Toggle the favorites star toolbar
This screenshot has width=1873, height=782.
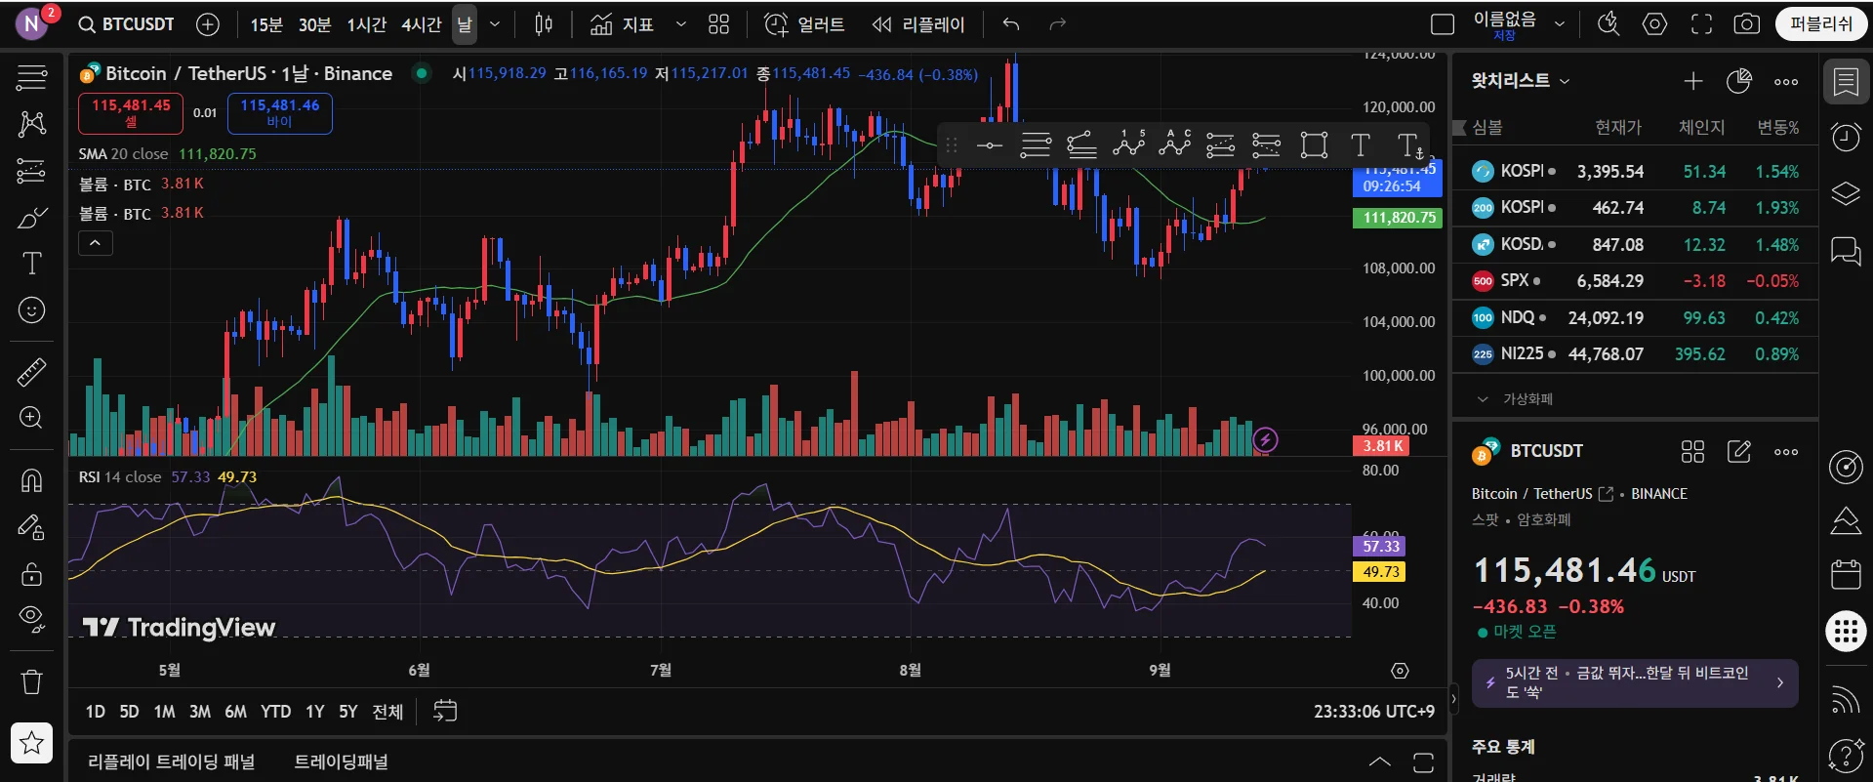[32, 743]
